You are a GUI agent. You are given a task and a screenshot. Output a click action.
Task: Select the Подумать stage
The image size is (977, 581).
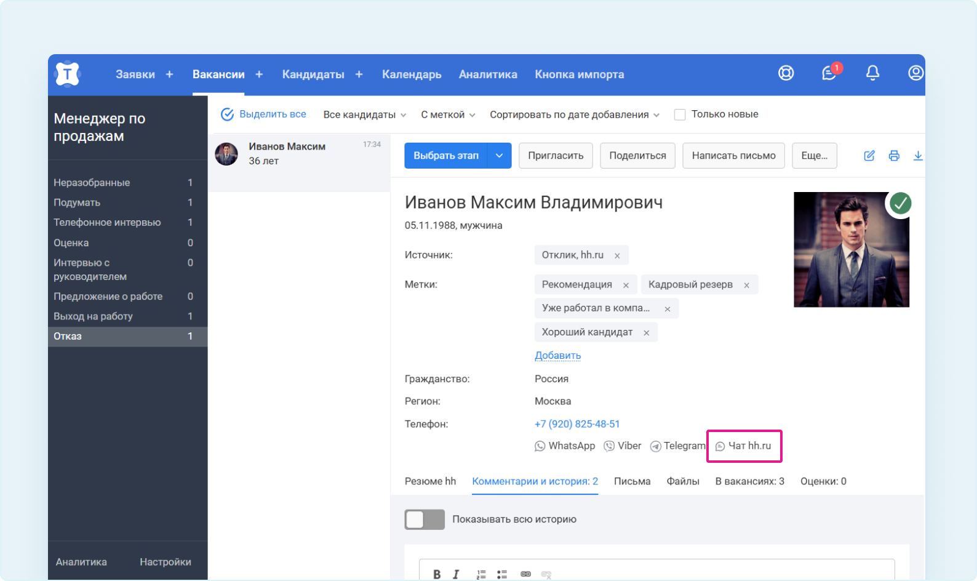pos(128,202)
